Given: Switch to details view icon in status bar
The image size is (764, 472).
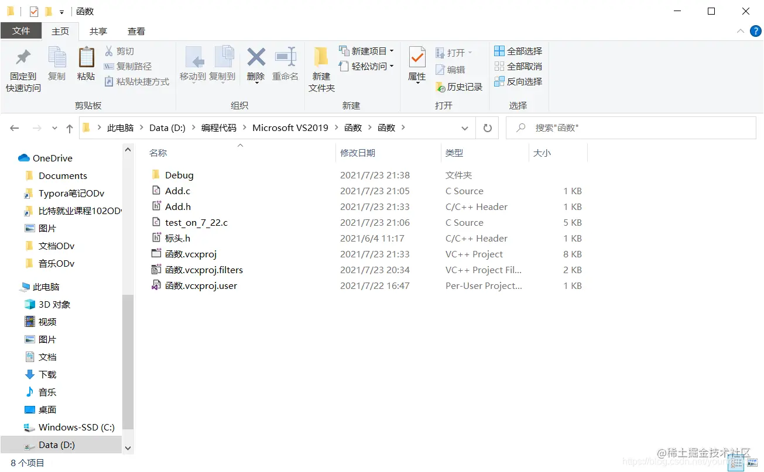Looking at the screenshot, I should pyautogui.click(x=736, y=463).
